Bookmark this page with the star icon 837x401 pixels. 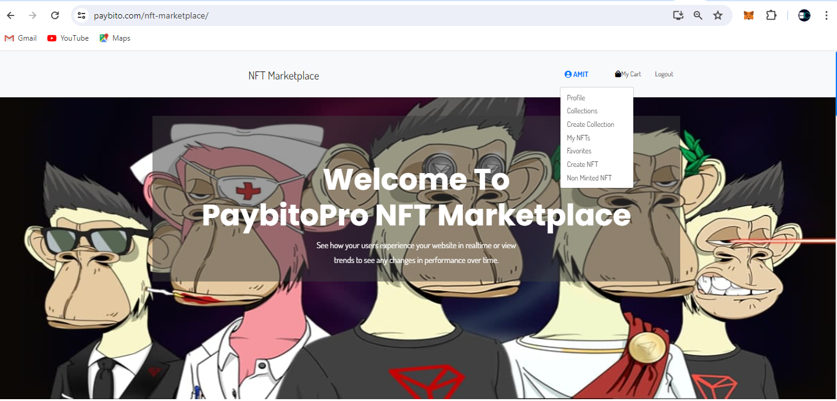pos(718,15)
